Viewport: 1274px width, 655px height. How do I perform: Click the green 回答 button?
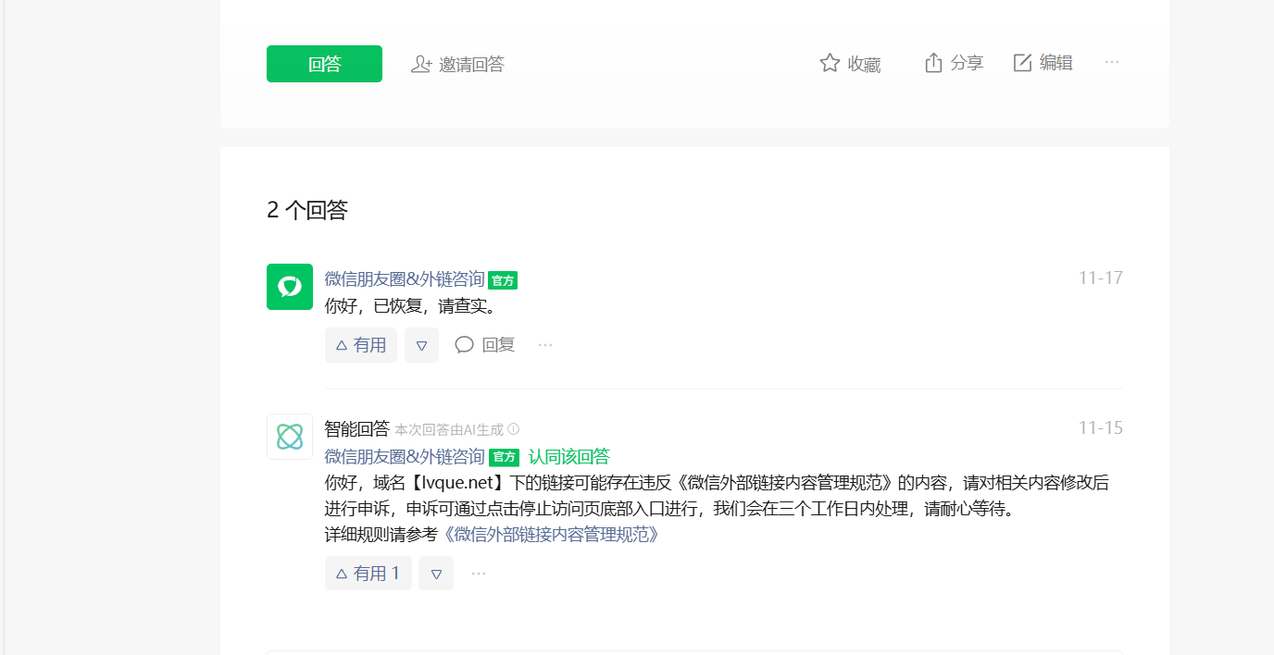324,64
